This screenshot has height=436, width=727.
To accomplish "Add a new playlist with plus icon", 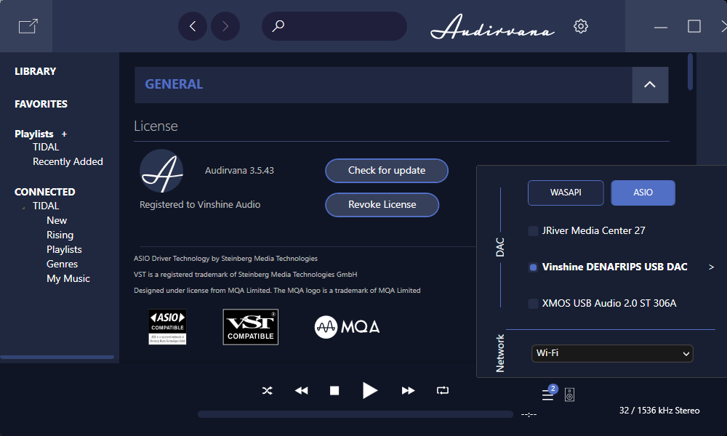I will 65,134.
